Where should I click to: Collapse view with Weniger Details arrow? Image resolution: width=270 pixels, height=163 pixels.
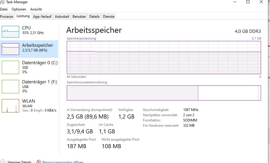coord(3,162)
